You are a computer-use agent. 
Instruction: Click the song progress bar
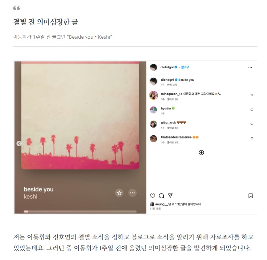80,212
